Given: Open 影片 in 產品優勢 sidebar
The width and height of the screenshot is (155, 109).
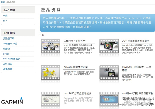Looking at the screenshot, I should (5, 21).
